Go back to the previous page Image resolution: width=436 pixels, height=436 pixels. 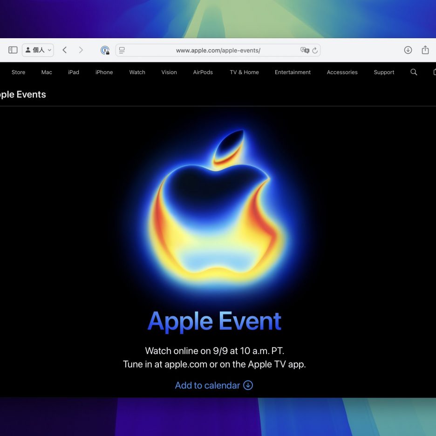click(x=65, y=50)
